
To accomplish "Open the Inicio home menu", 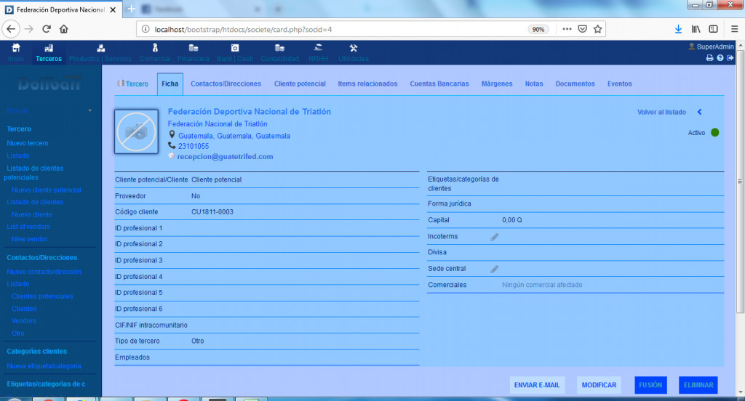I will (16, 53).
